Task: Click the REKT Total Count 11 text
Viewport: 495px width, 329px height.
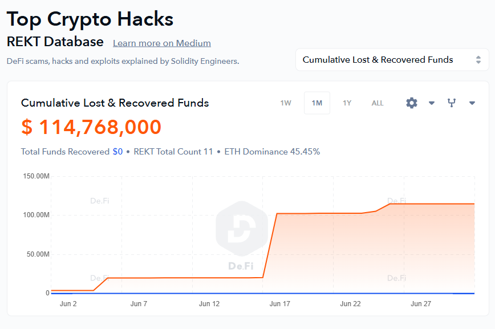Action: [173, 152]
